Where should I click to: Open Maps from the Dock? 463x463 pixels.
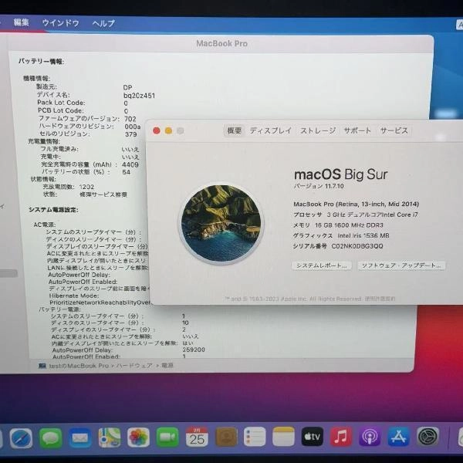[110, 438]
